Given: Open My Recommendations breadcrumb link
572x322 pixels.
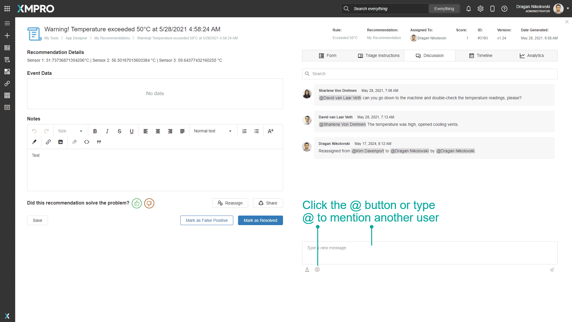Looking at the screenshot, I should (112, 38).
